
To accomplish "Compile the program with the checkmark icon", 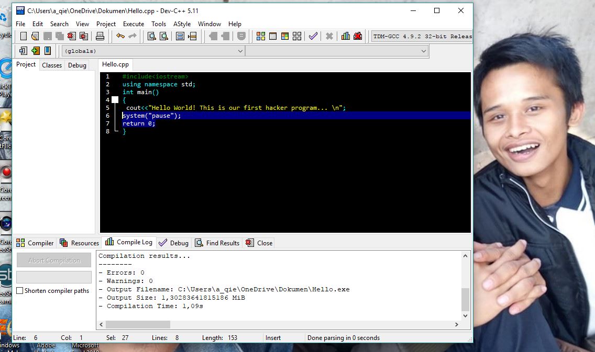I will pos(313,36).
